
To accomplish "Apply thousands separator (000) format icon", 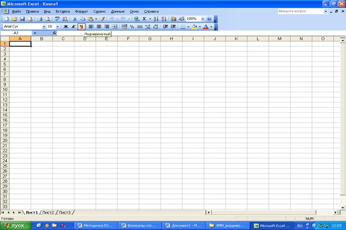I will (x=139, y=26).
